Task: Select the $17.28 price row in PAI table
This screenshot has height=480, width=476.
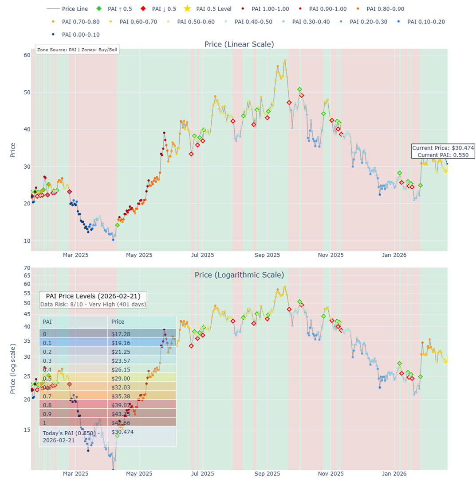Action: coord(142,333)
